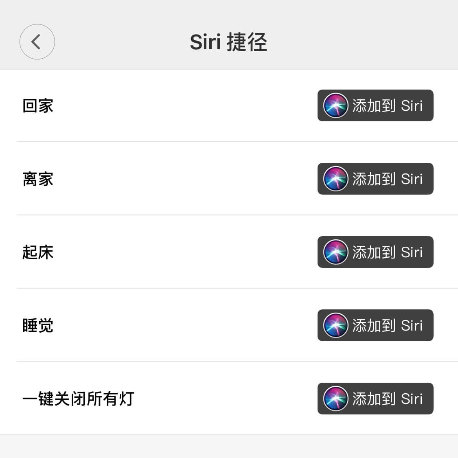
Task: Tap 添加到 Siri text beside 离家
Action: (387, 179)
